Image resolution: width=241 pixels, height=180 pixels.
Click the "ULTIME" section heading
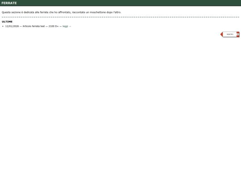click(7, 22)
